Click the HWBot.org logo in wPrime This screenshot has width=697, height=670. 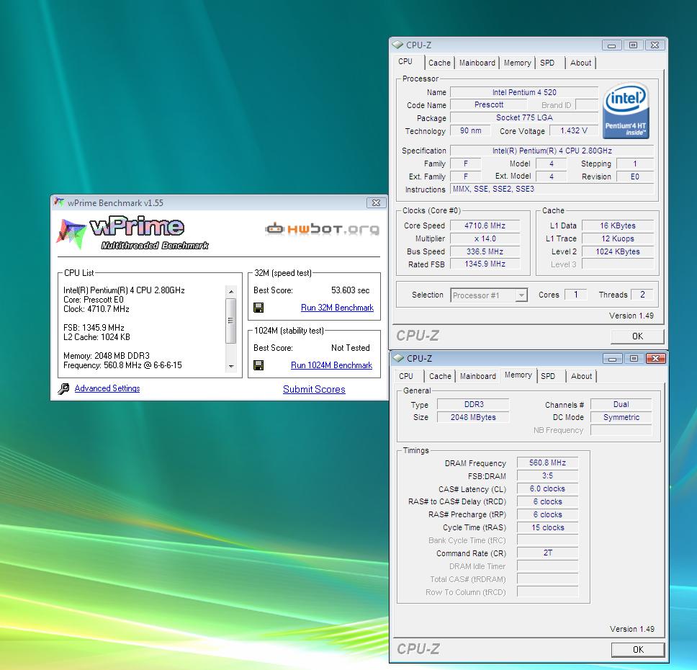pos(323,228)
